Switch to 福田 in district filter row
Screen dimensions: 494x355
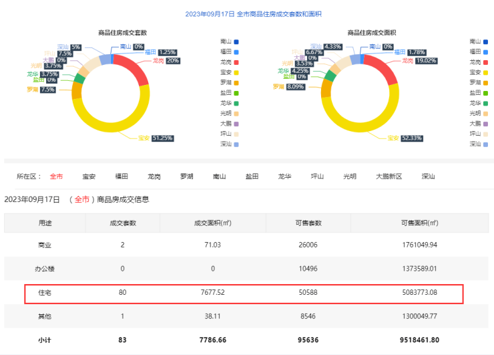tap(121, 176)
